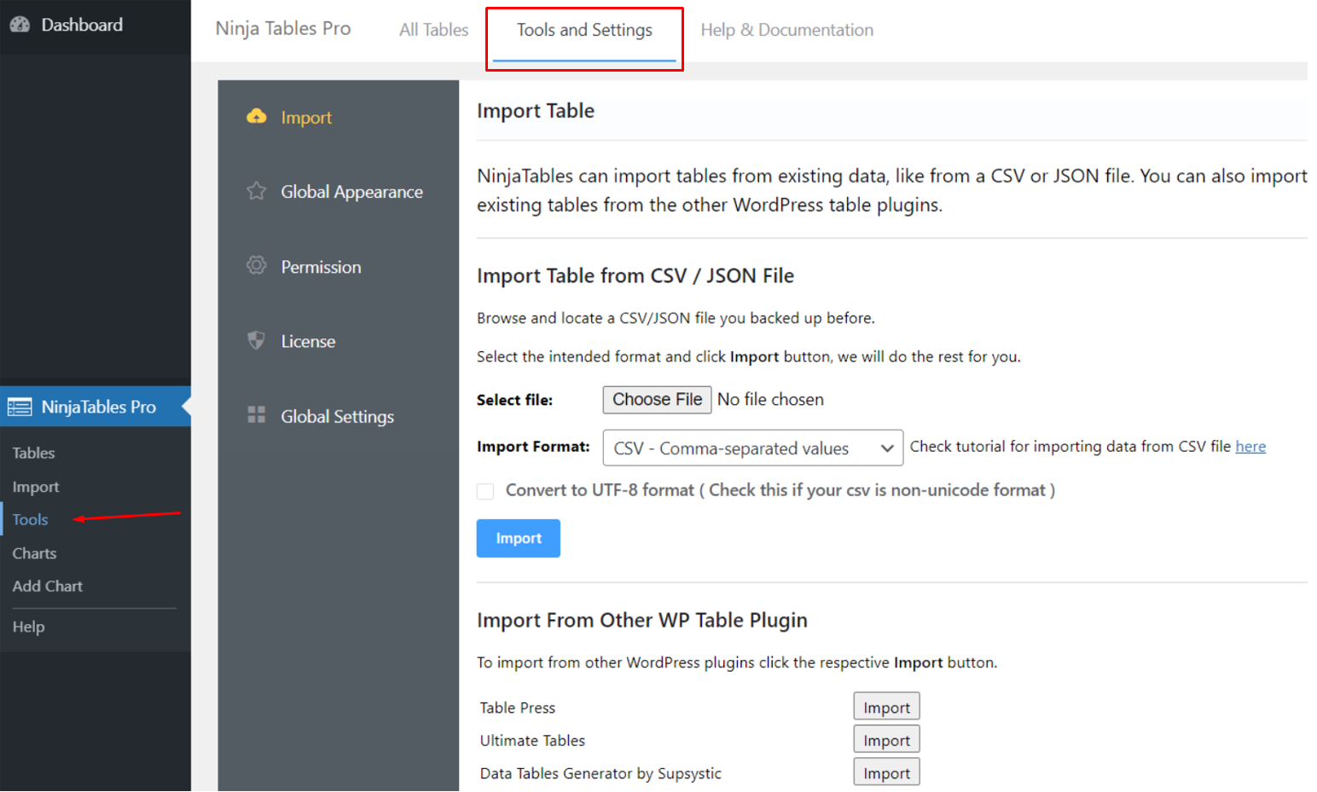Import from the Table Press plugin
1317x792 pixels.
(x=886, y=707)
